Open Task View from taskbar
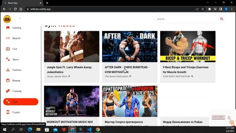 point(21,130)
